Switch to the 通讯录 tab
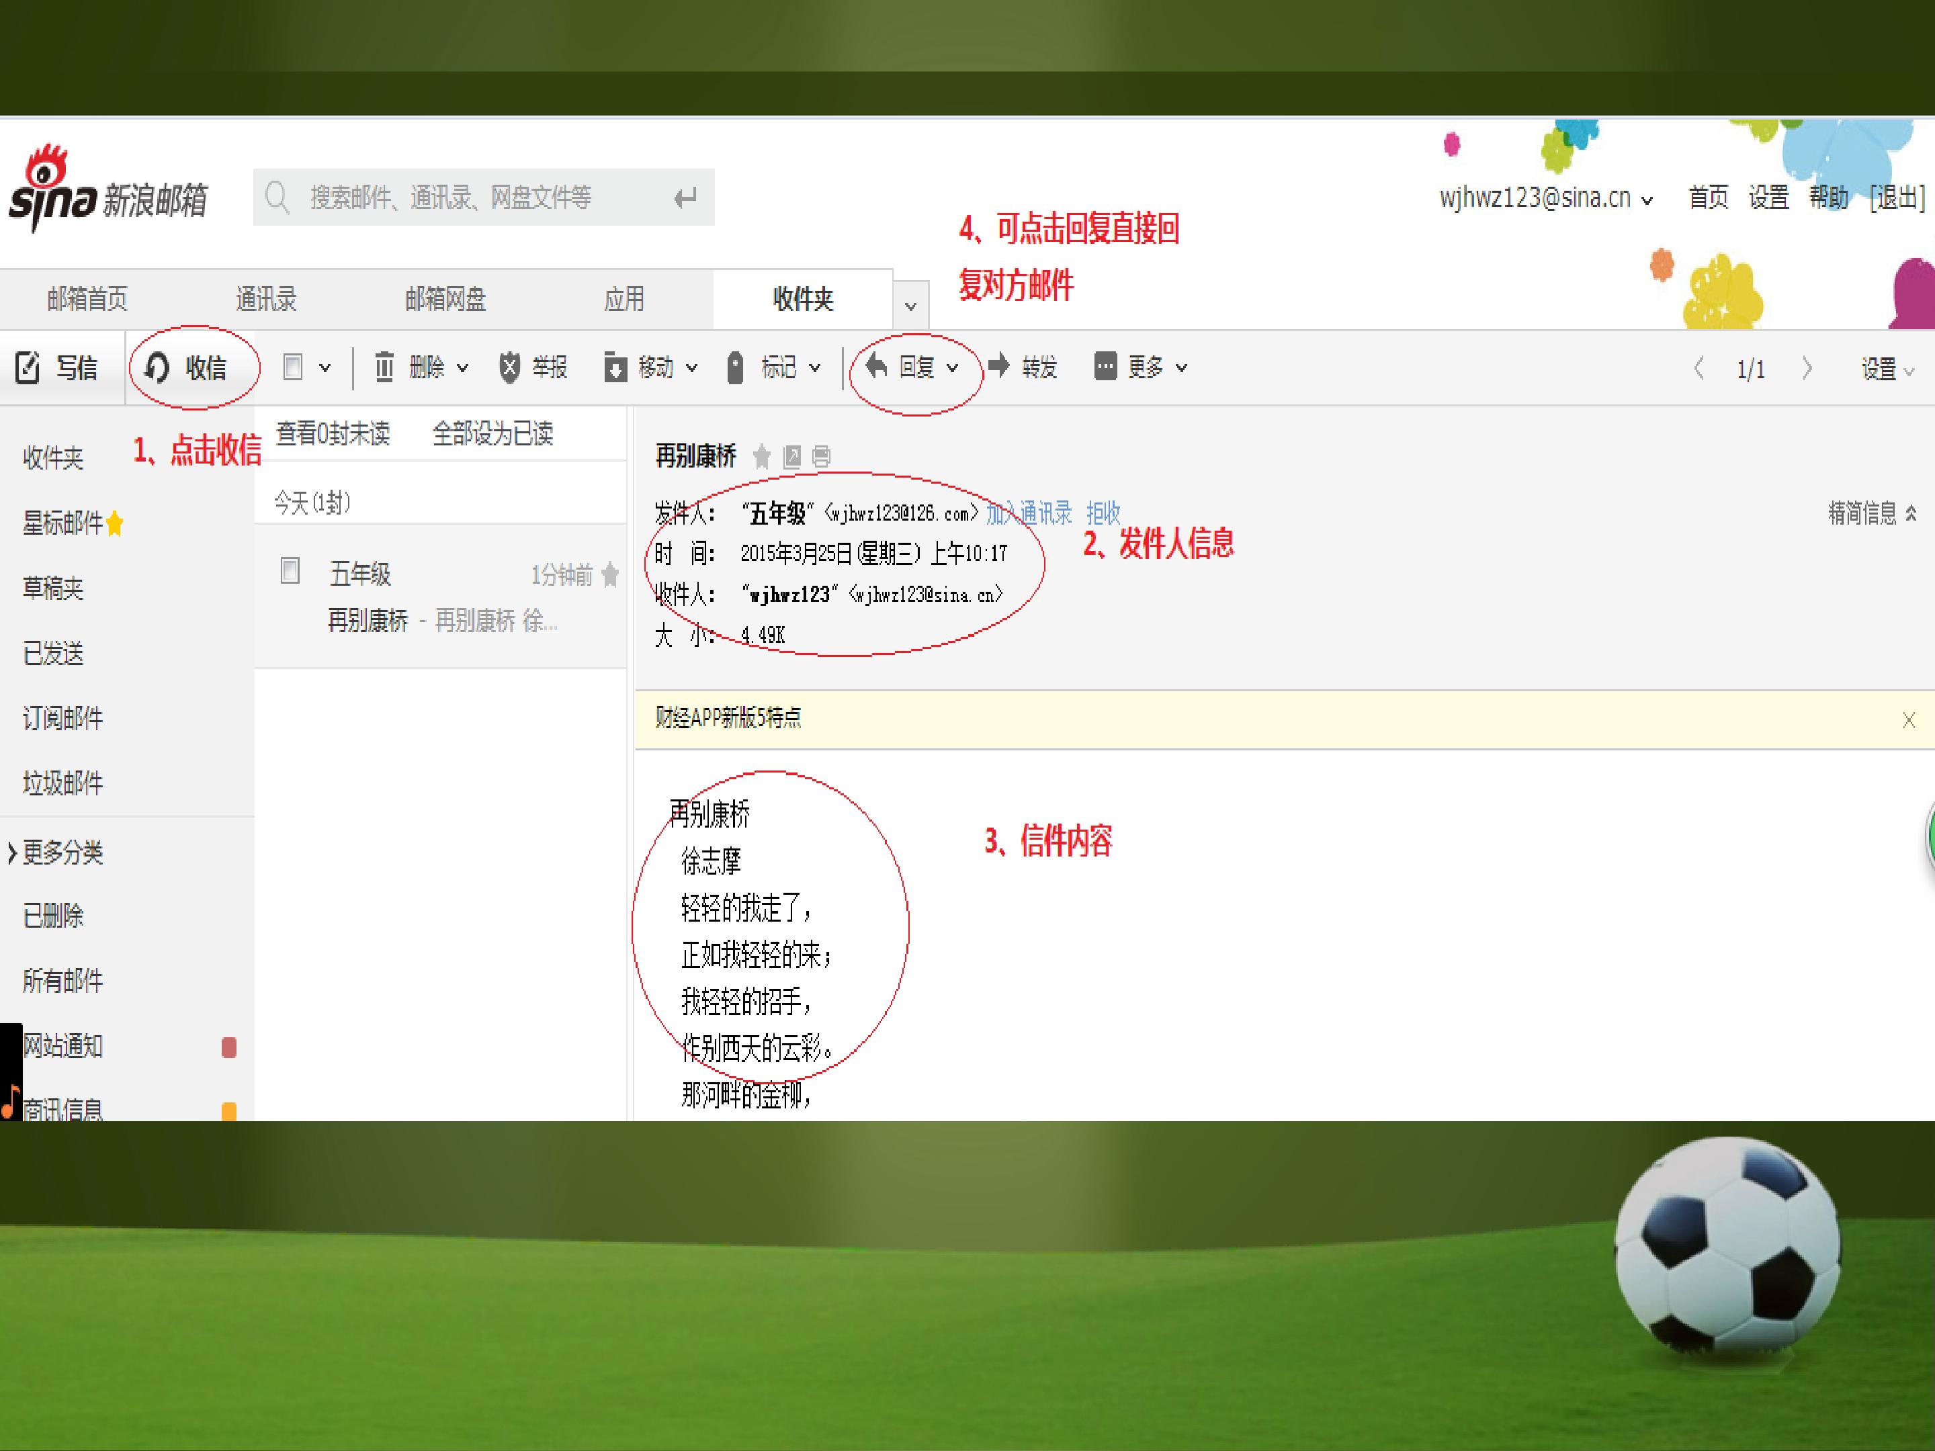 (266, 300)
